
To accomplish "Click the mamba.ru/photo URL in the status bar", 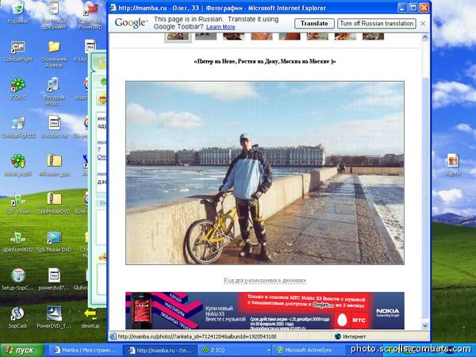I will click(197, 336).
